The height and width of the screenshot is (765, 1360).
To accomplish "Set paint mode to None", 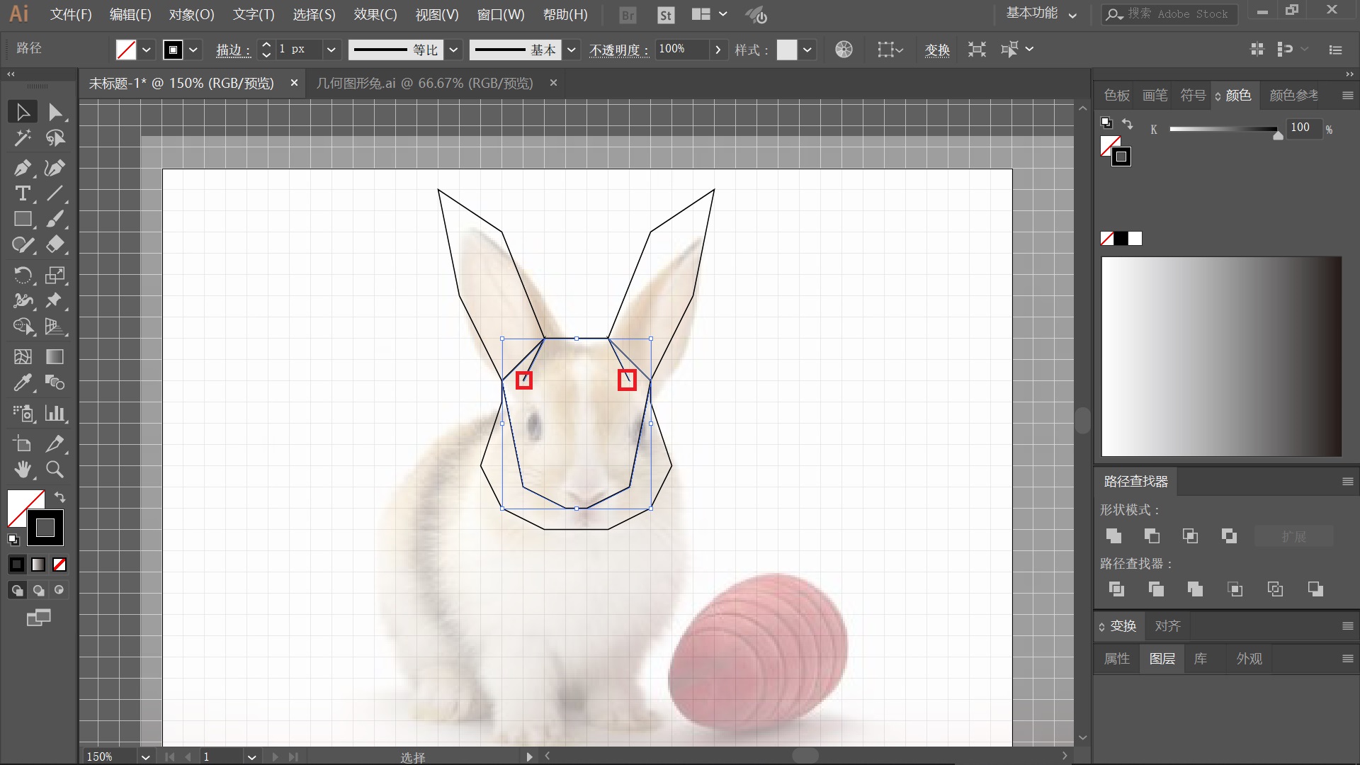I will tap(60, 565).
